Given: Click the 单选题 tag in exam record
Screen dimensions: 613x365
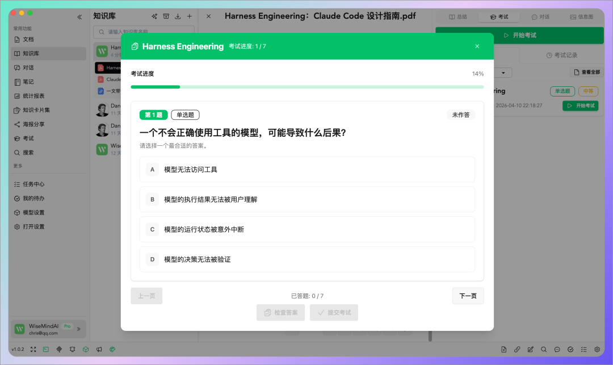Looking at the screenshot, I should coord(562,91).
